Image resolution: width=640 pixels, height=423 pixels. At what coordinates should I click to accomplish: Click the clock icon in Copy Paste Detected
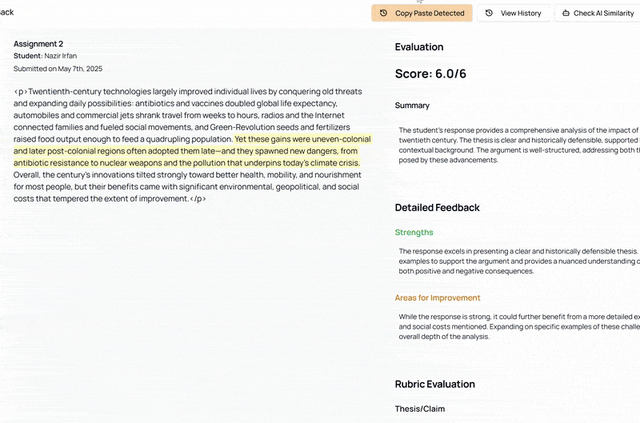pyautogui.click(x=383, y=14)
